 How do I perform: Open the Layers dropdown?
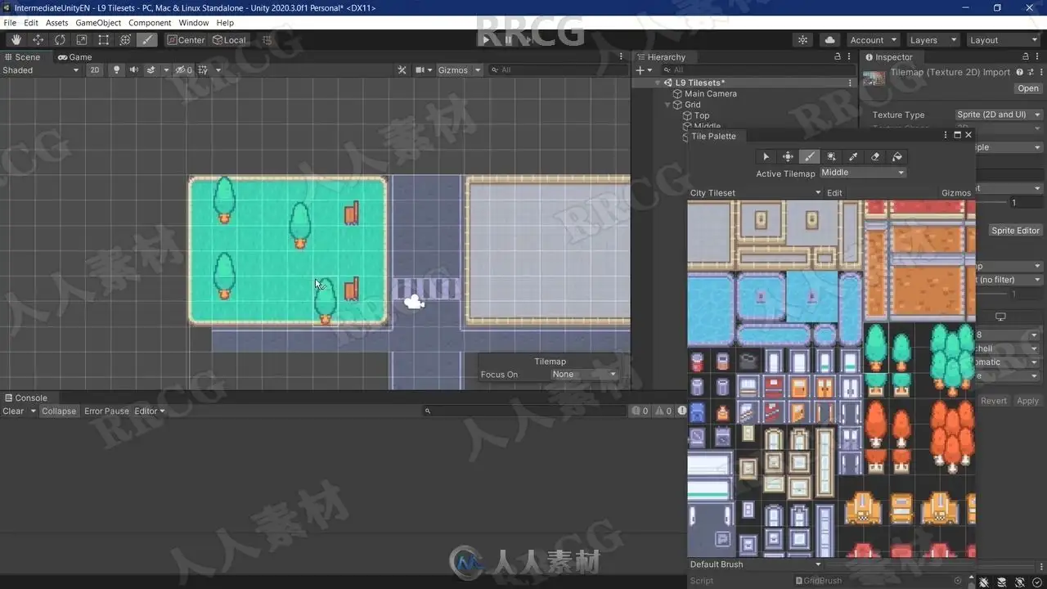(x=932, y=39)
